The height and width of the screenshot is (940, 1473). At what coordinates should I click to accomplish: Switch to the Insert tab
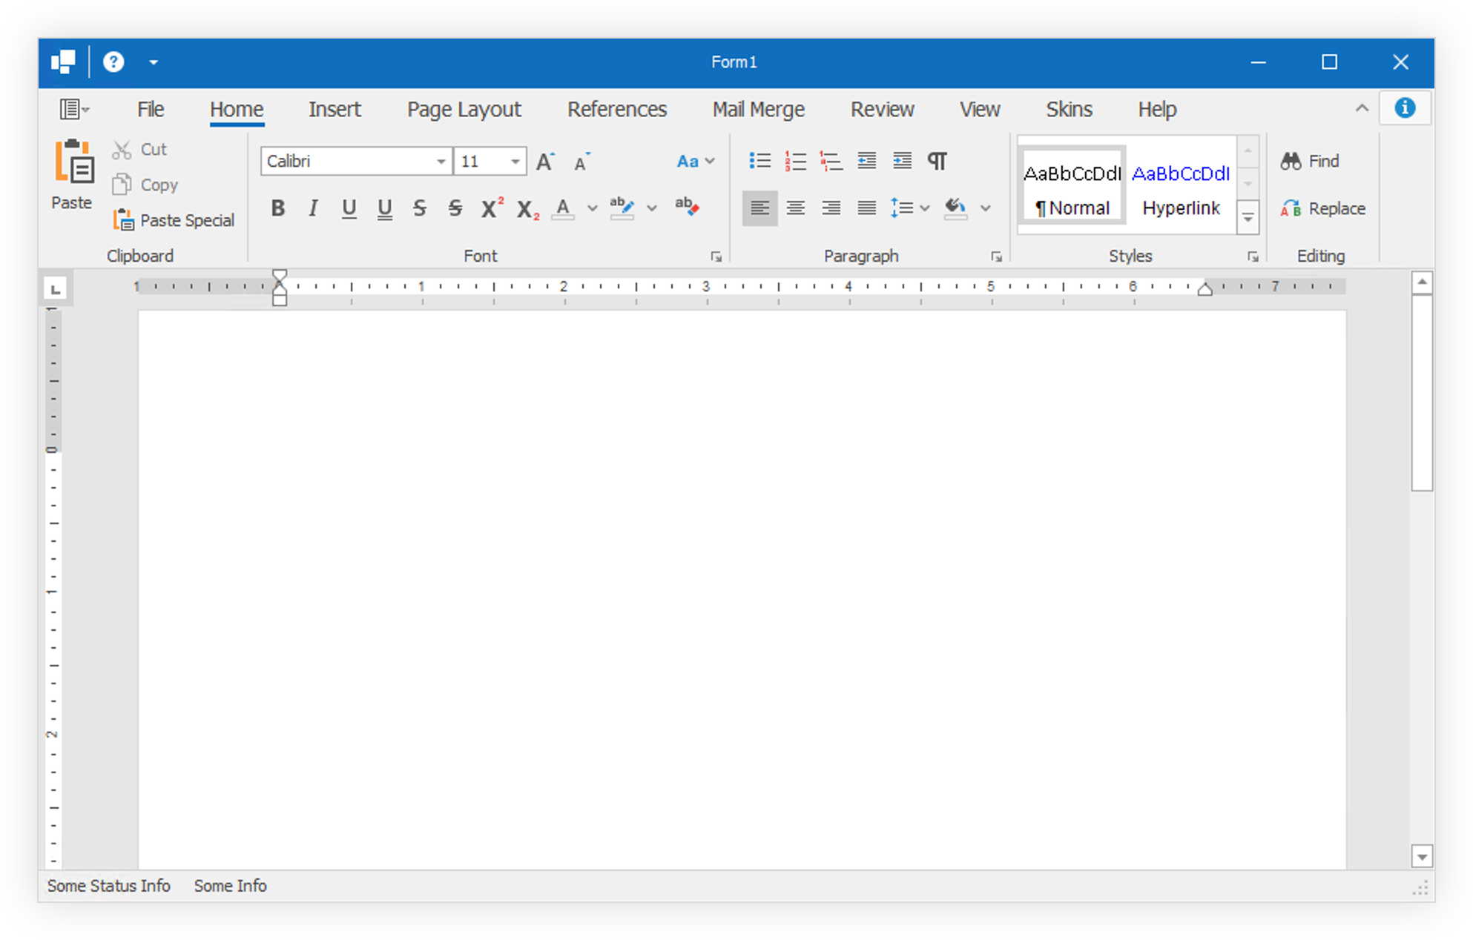[335, 110]
